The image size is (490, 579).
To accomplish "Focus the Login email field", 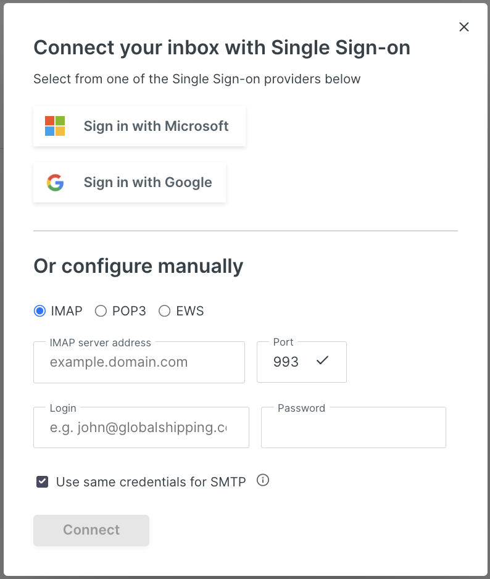I will (141, 428).
